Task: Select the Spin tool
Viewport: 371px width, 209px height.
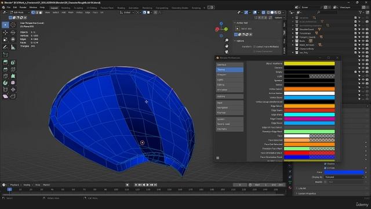Action: (x=5, y=82)
